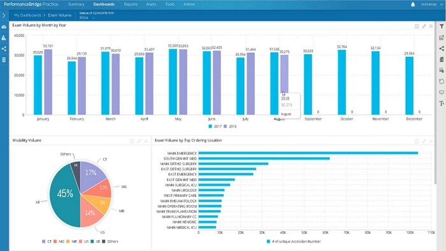The width and height of the screenshot is (446, 251).
Task: Open the notifications bell icon
Action: click(413, 4)
